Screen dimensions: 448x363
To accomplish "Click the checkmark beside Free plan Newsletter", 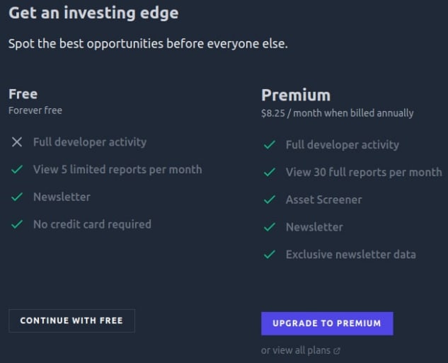I will pyautogui.click(x=17, y=197).
